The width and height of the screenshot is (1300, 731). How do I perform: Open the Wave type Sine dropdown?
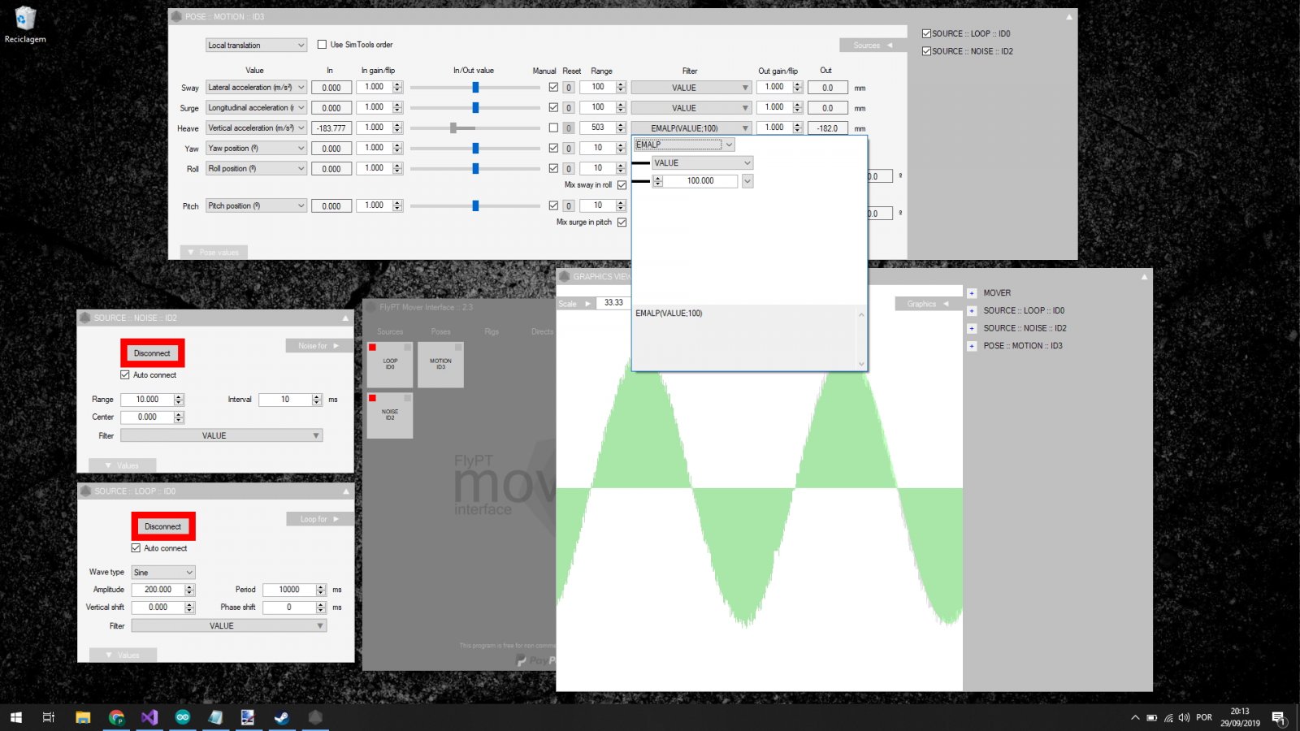(163, 573)
